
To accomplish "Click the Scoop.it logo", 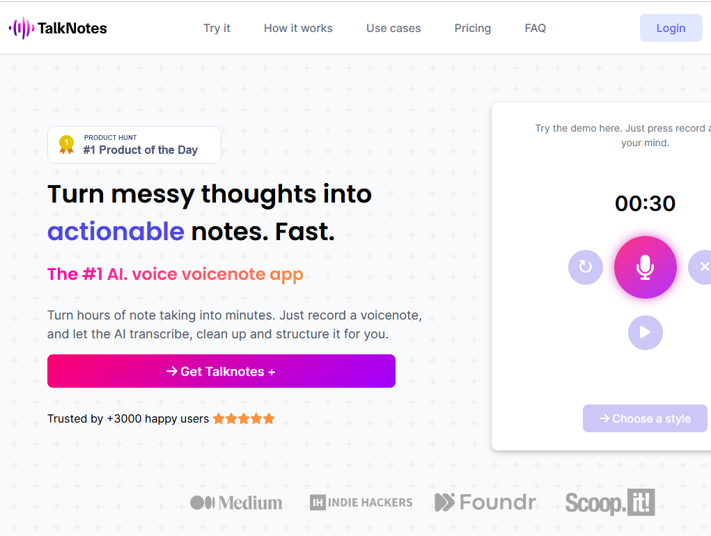I will pos(610,502).
